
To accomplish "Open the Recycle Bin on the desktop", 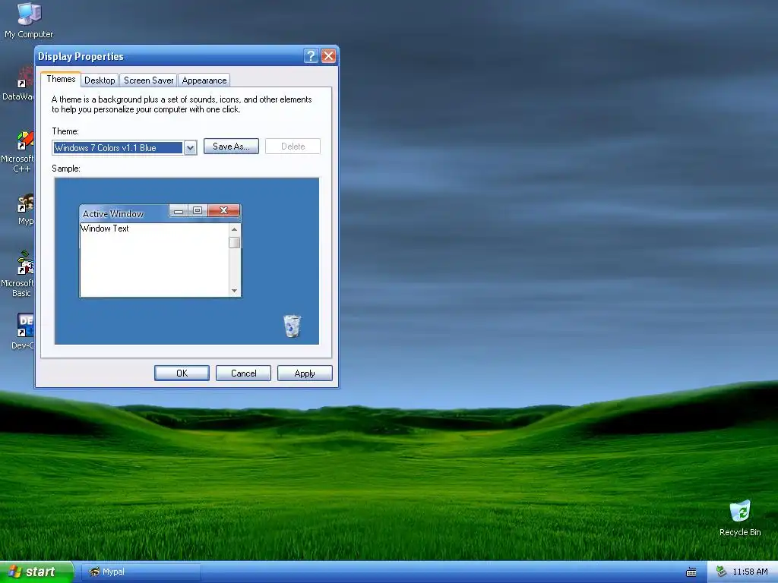I will tap(740, 518).
